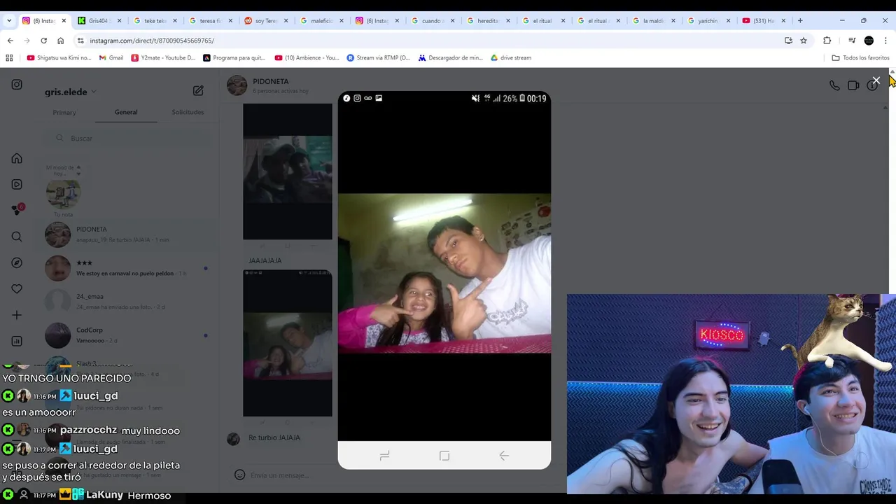Switch to the Gris404 browser tab
Viewport: 896px width, 504px height.
point(99,21)
